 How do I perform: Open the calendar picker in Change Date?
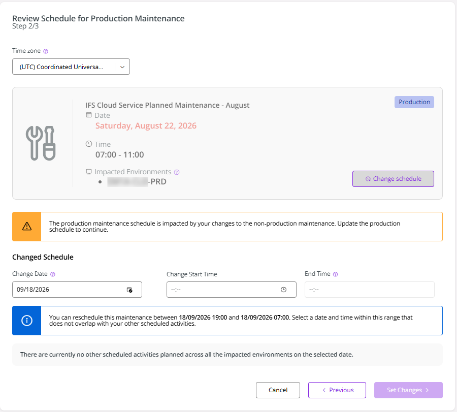[x=129, y=290]
